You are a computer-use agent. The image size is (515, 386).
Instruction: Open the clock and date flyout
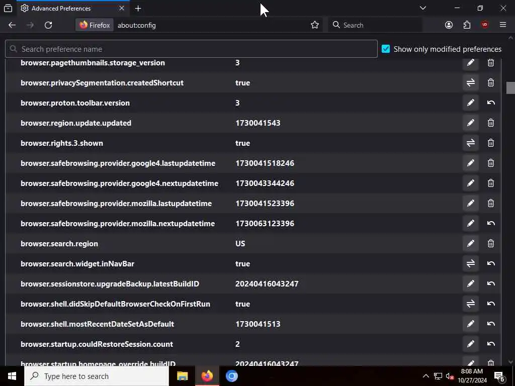(x=472, y=376)
